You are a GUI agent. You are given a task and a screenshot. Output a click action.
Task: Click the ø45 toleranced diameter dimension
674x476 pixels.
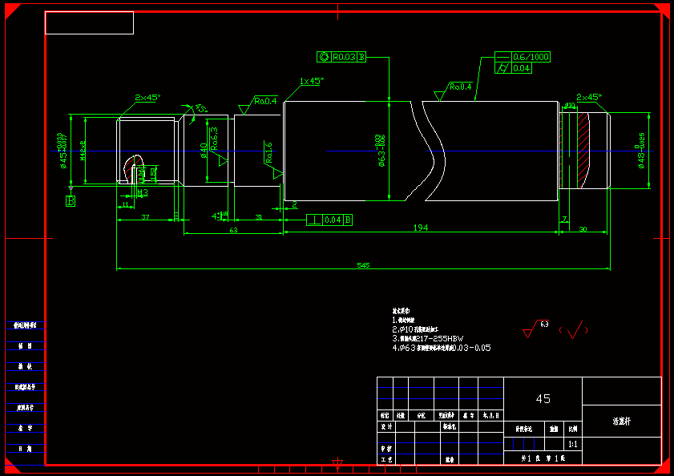(63, 151)
